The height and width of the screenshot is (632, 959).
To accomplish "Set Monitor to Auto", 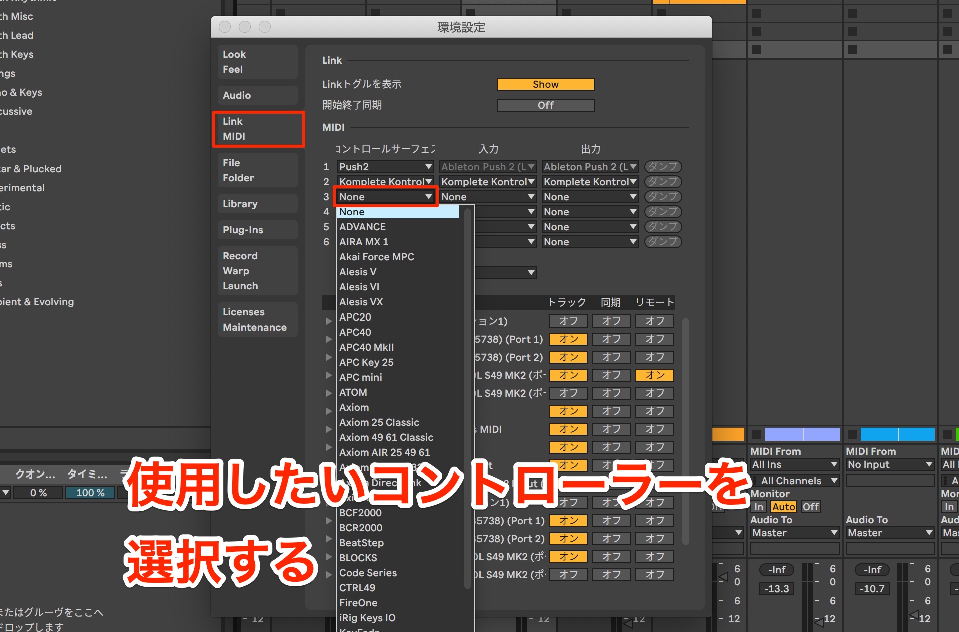I will coord(783,507).
